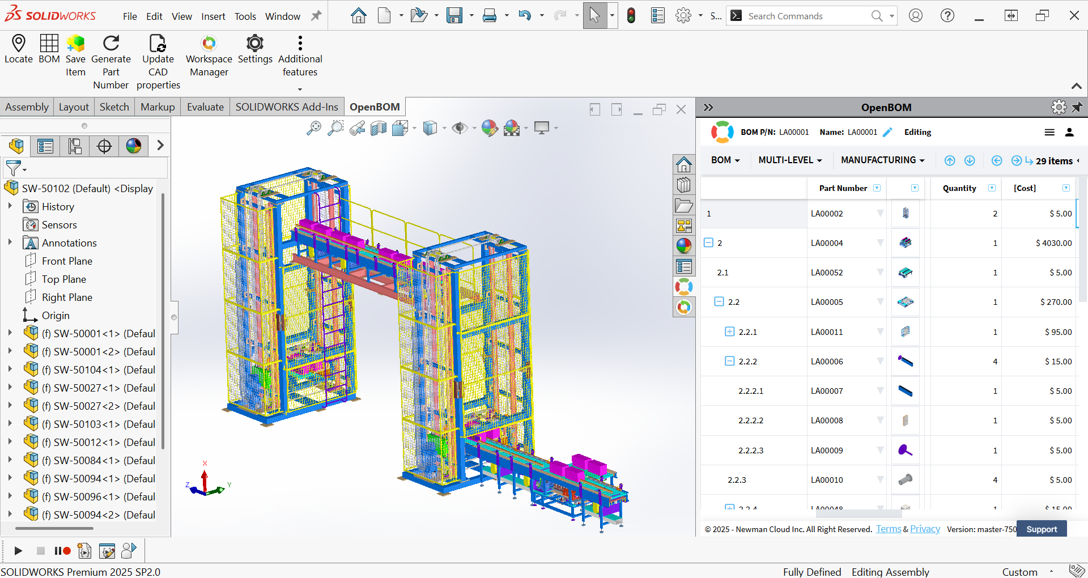Open the Tools menu
Viewport: 1088px width, 578px height.
pyautogui.click(x=245, y=16)
